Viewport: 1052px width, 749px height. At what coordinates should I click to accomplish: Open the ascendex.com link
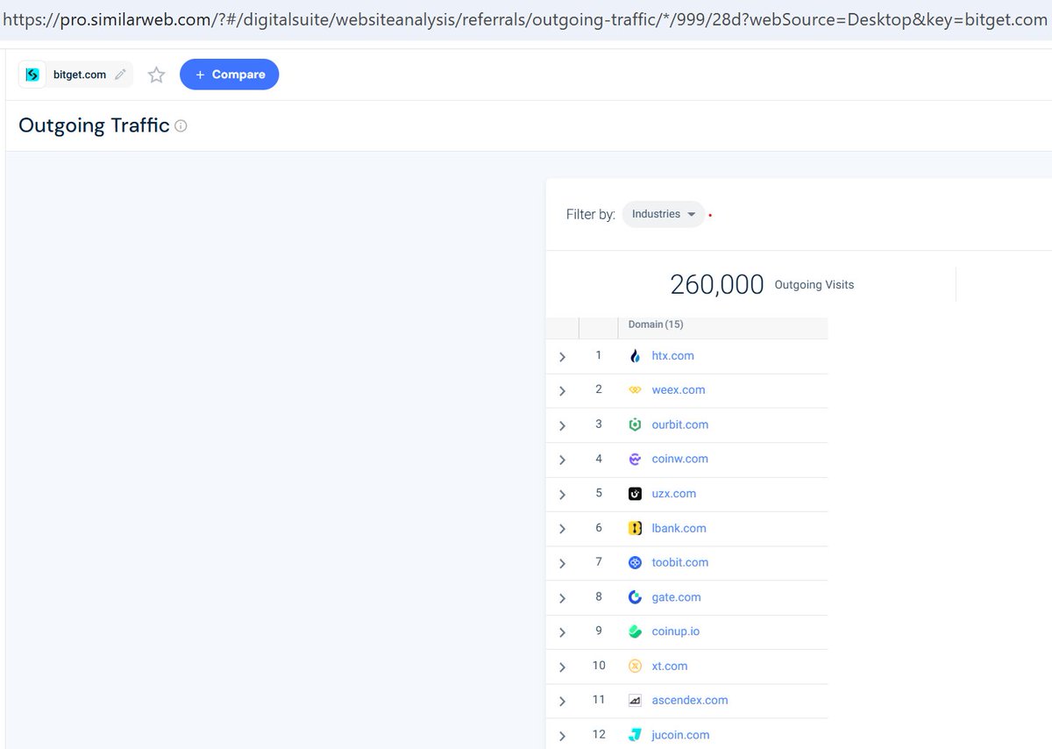(x=690, y=700)
